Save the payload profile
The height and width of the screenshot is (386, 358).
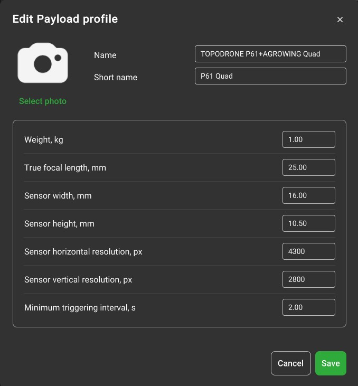pos(331,363)
